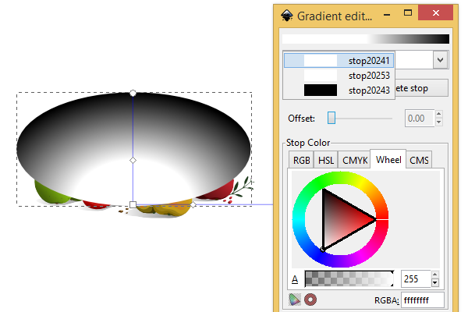Click the top circular gradient handle

133,93
